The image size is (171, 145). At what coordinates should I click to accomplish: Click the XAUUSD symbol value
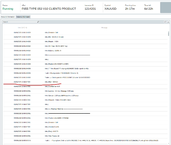[110, 9]
